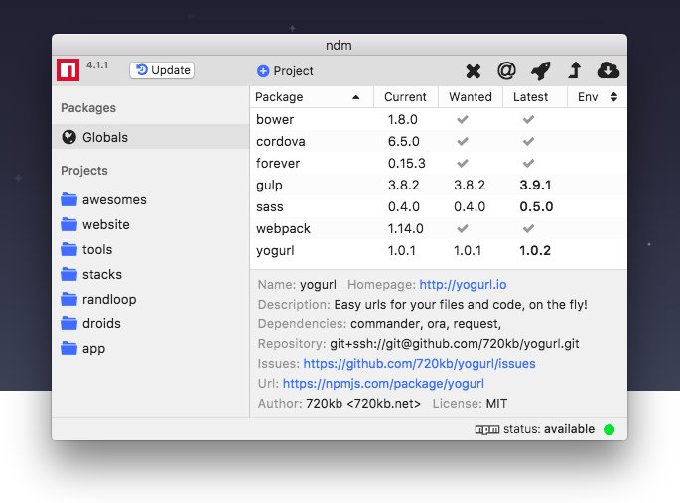The image size is (680, 503).
Task: Click forever current version 0.15.3
Action: pos(406,163)
